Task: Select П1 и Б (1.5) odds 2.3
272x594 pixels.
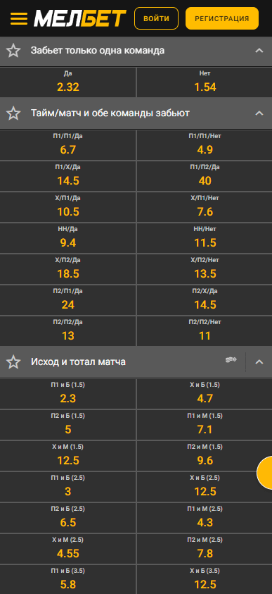Action: 68,394
